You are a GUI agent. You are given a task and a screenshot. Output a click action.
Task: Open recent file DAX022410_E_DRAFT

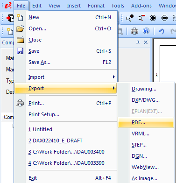click(65, 141)
